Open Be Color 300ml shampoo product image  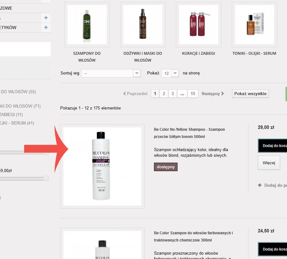(102, 243)
